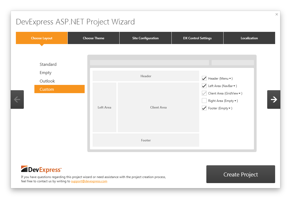Open the support@devexpress.com email link

pos(89,181)
